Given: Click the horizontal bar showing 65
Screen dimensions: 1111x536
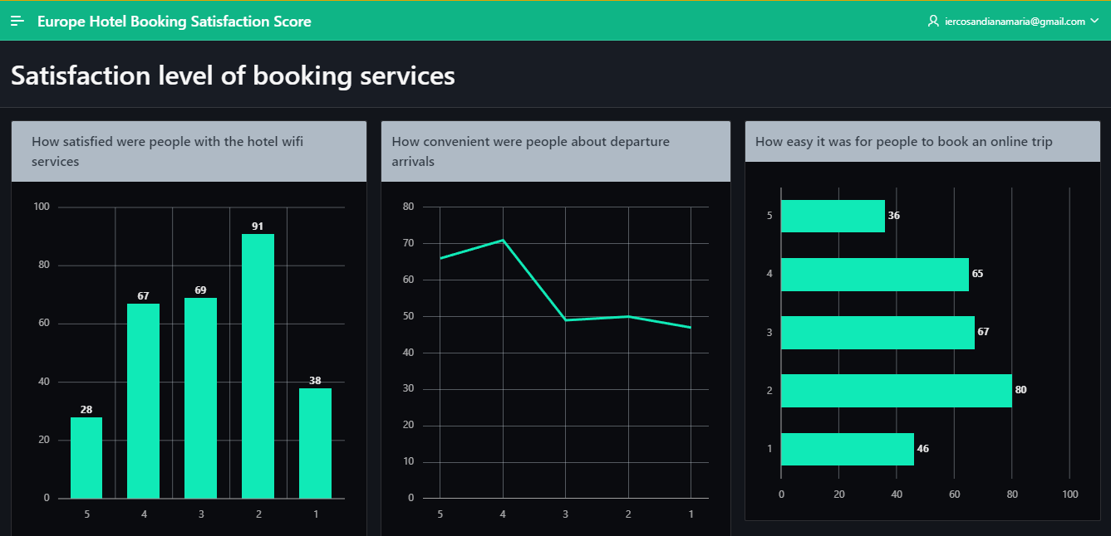Looking at the screenshot, I should tap(874, 275).
